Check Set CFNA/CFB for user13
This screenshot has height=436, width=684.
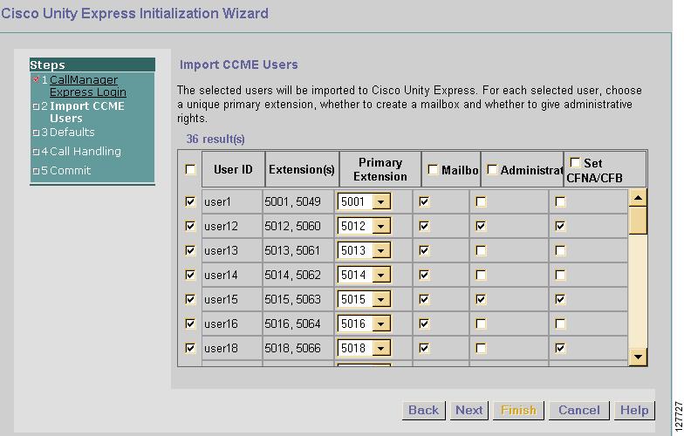pyautogui.click(x=560, y=250)
